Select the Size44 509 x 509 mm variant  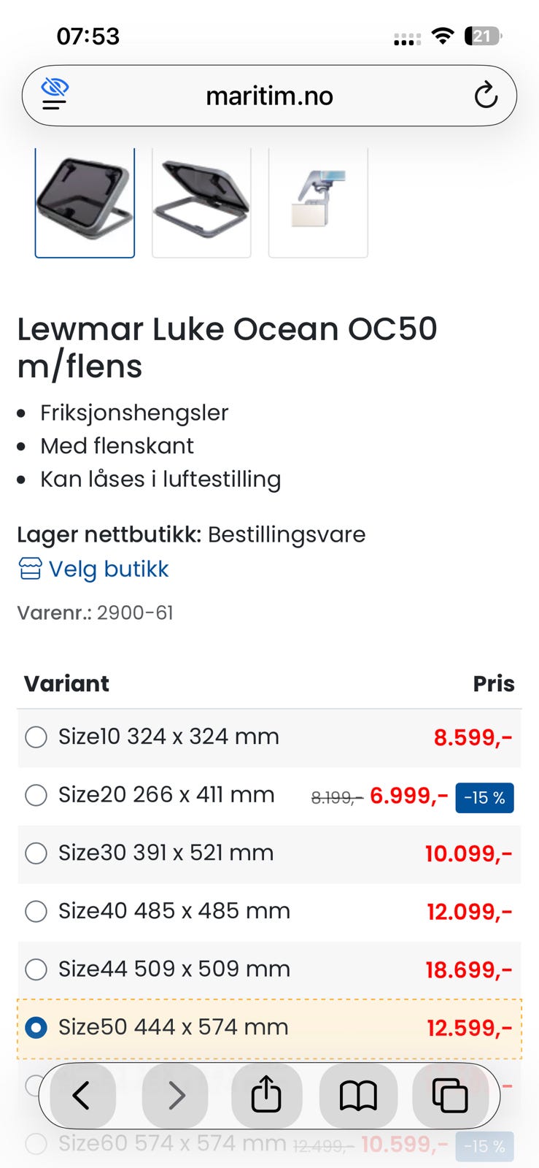click(36, 969)
